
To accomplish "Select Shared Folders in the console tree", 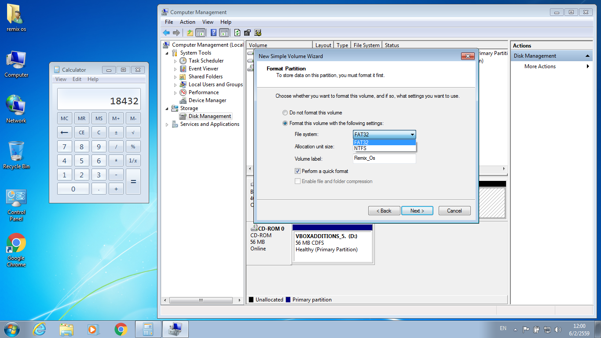I will pyautogui.click(x=205, y=77).
